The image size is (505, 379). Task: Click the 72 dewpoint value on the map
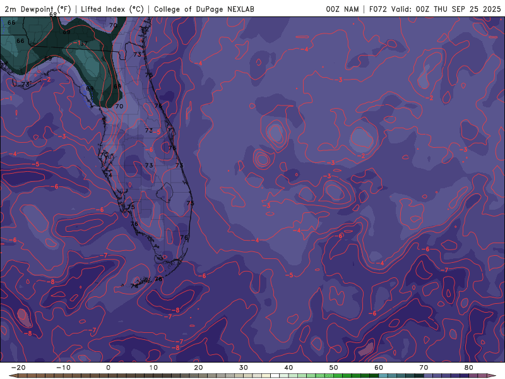point(145,29)
